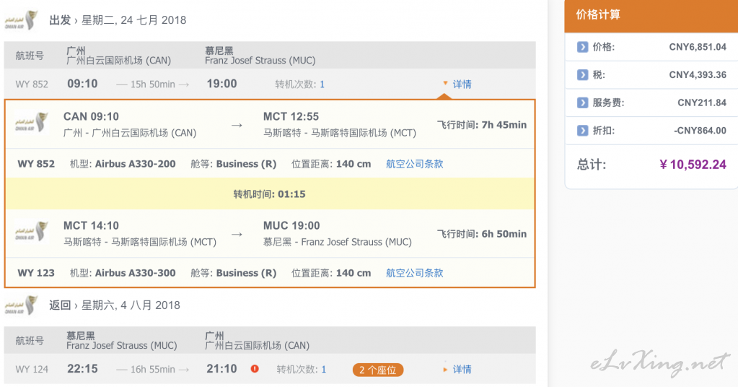Expand the 价格 row arrow icon
This screenshot has height=387, width=738.
tap(582, 47)
